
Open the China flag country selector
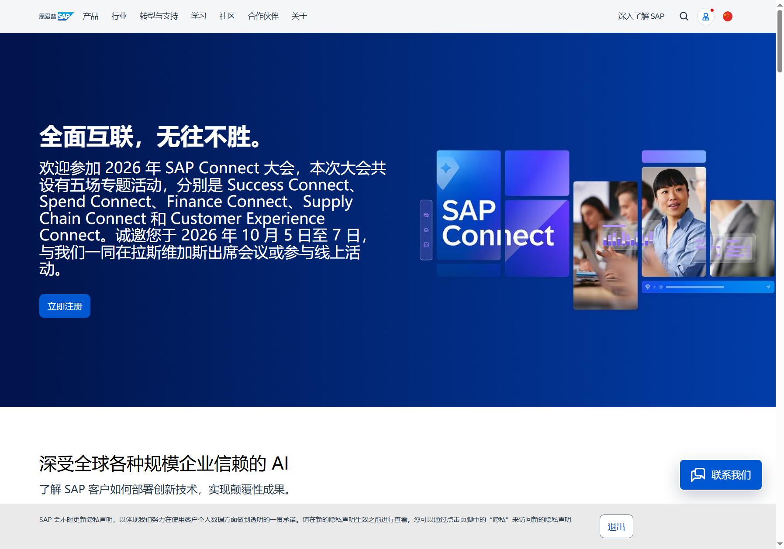728,16
